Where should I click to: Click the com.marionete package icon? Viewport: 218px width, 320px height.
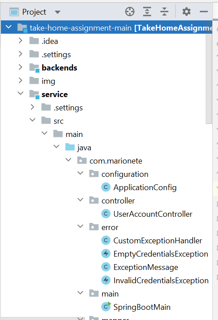82,160
